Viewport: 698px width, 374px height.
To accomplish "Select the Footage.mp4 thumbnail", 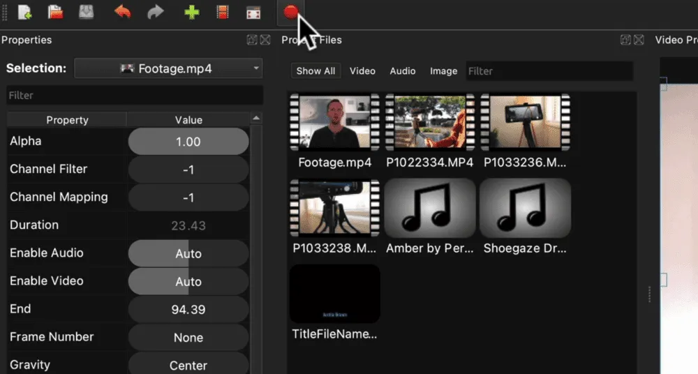I will [x=335, y=124].
